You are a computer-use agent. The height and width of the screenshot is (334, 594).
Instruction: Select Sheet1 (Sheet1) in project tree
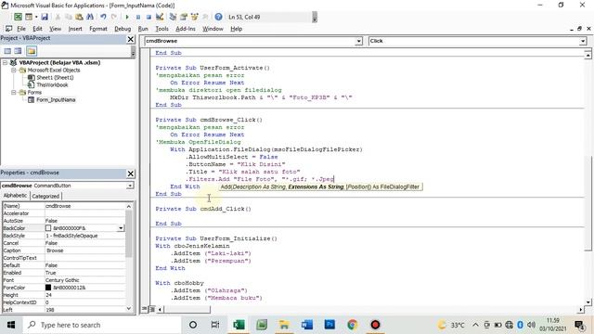55,77
